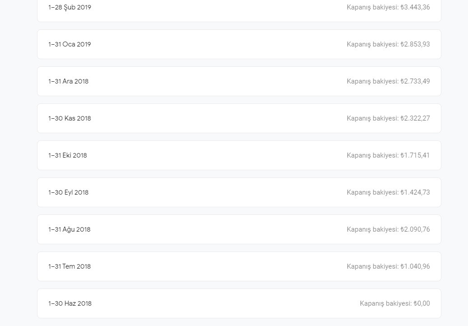Select the 1–30 Kas 2018 row
Screen dimensions: 468x326
(x=239, y=118)
